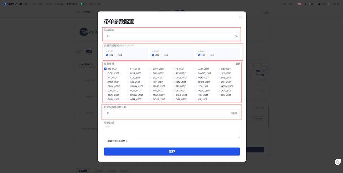
Task: Grab the 带单说明 textarea resize handle
Action: (x=239, y=137)
